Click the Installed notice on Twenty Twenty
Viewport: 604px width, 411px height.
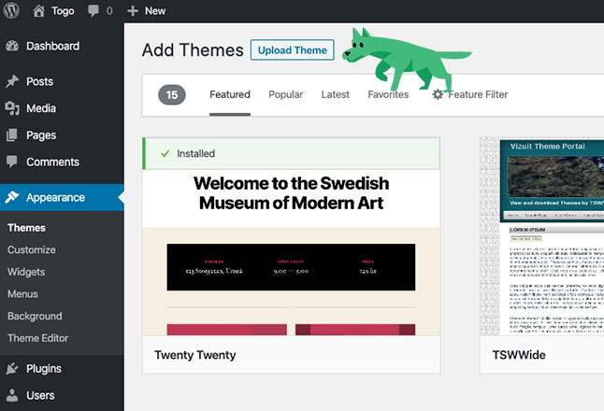pyautogui.click(x=291, y=153)
